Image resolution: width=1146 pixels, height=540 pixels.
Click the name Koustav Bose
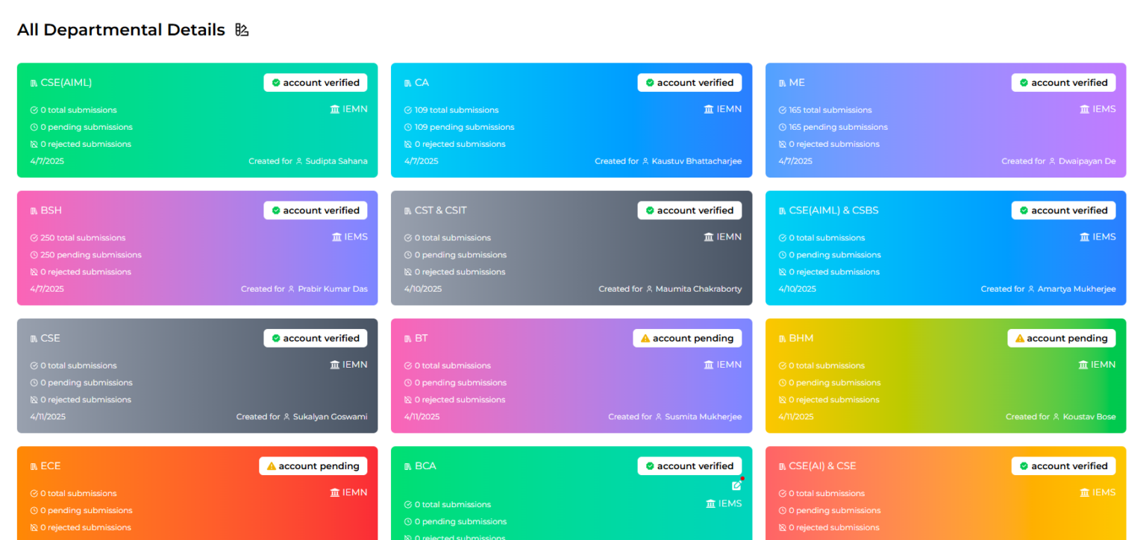(1089, 417)
